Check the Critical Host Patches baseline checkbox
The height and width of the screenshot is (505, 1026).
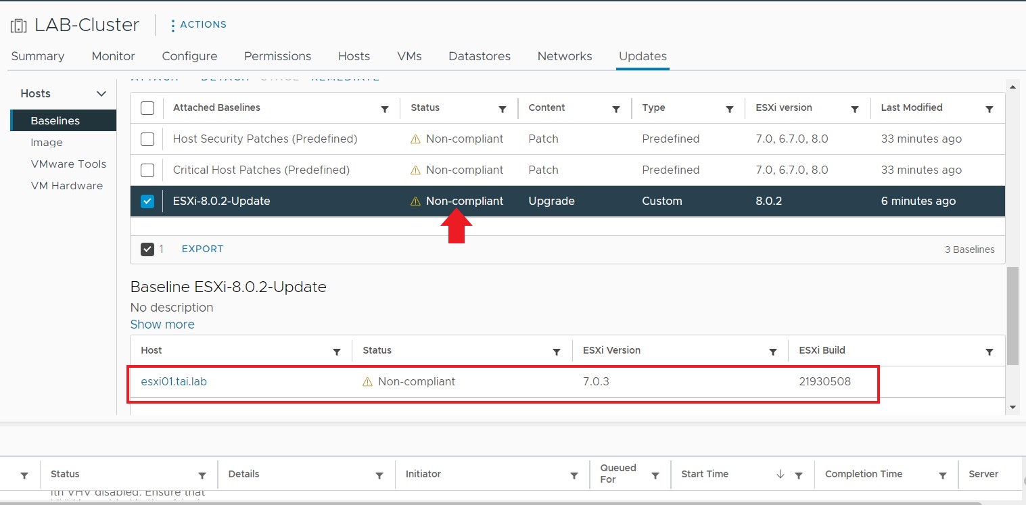147,170
